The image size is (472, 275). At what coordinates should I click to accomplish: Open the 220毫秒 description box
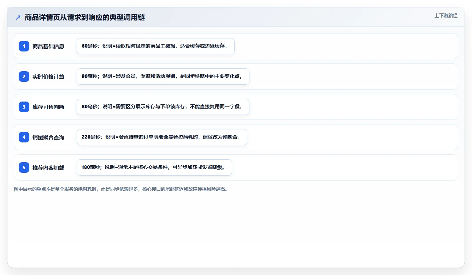162,137
